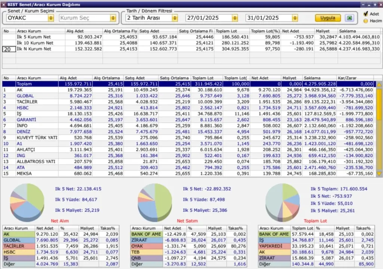Click the İlk 5 Yüzde: 84,617 label
The width and height of the screenshot is (383, 269).
tap(76, 199)
